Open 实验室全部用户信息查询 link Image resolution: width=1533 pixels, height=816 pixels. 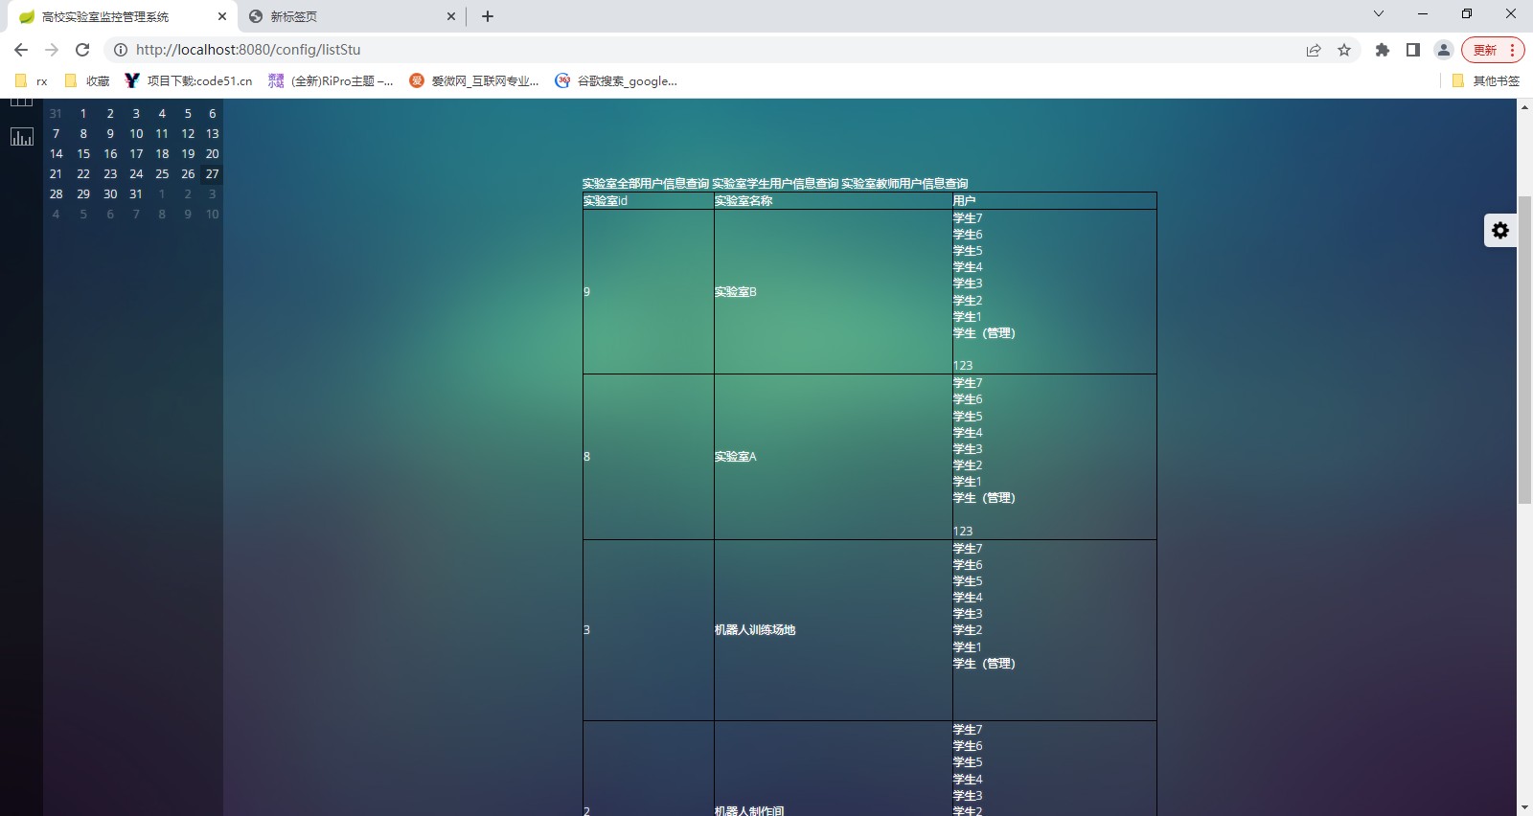pos(646,184)
